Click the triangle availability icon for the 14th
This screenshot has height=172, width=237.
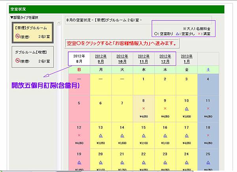click(122, 136)
